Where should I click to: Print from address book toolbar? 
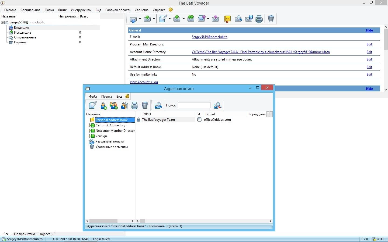click(x=134, y=106)
